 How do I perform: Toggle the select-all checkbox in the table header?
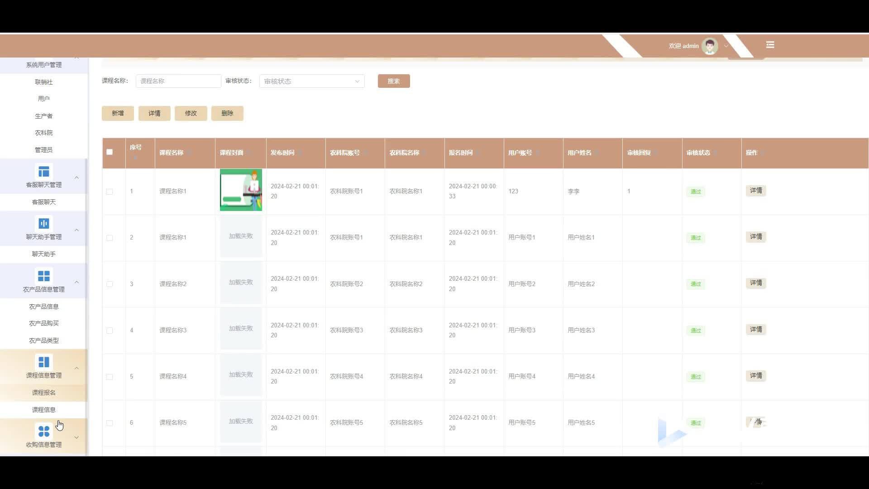coord(110,152)
